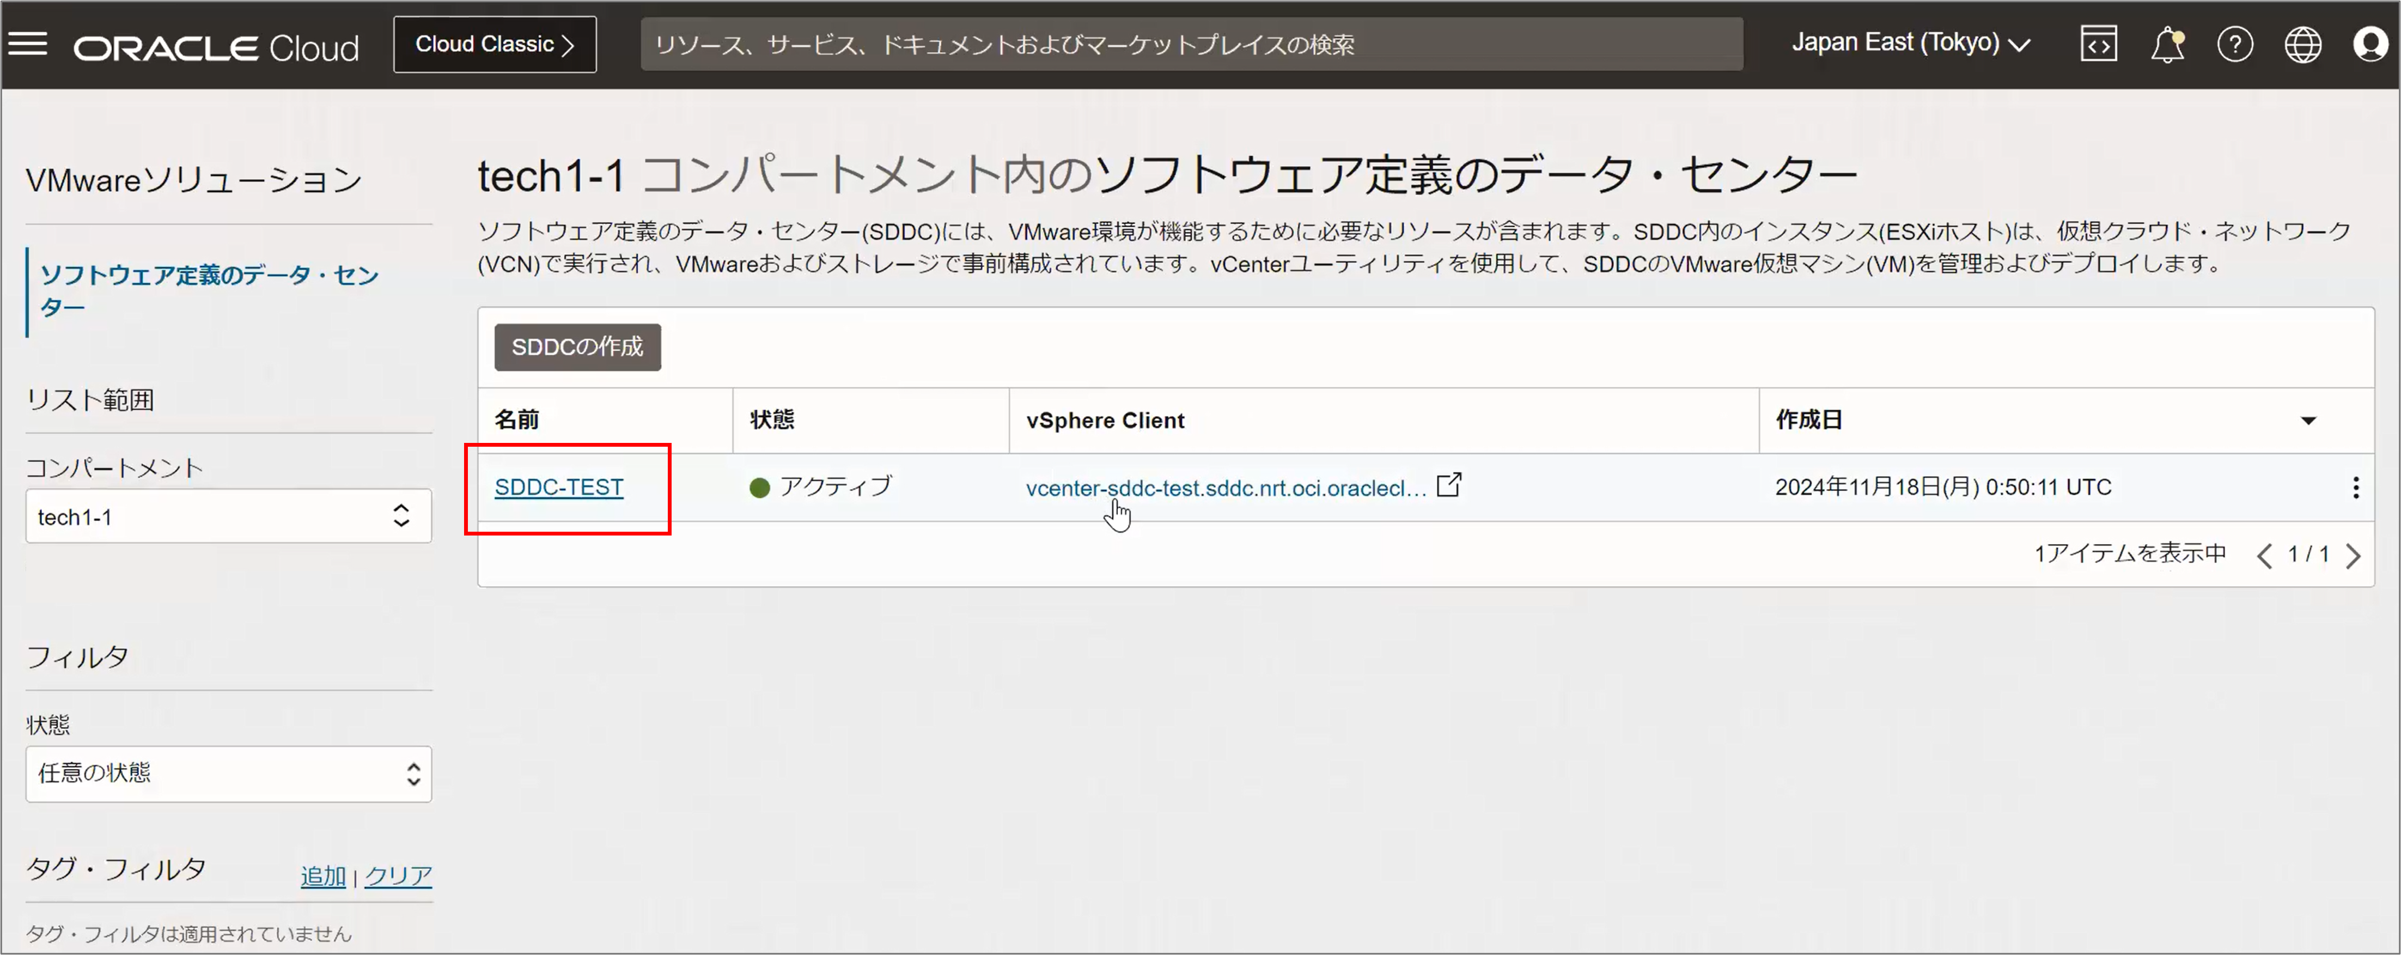Go to next page of results
2401x955 pixels.
coord(2354,556)
